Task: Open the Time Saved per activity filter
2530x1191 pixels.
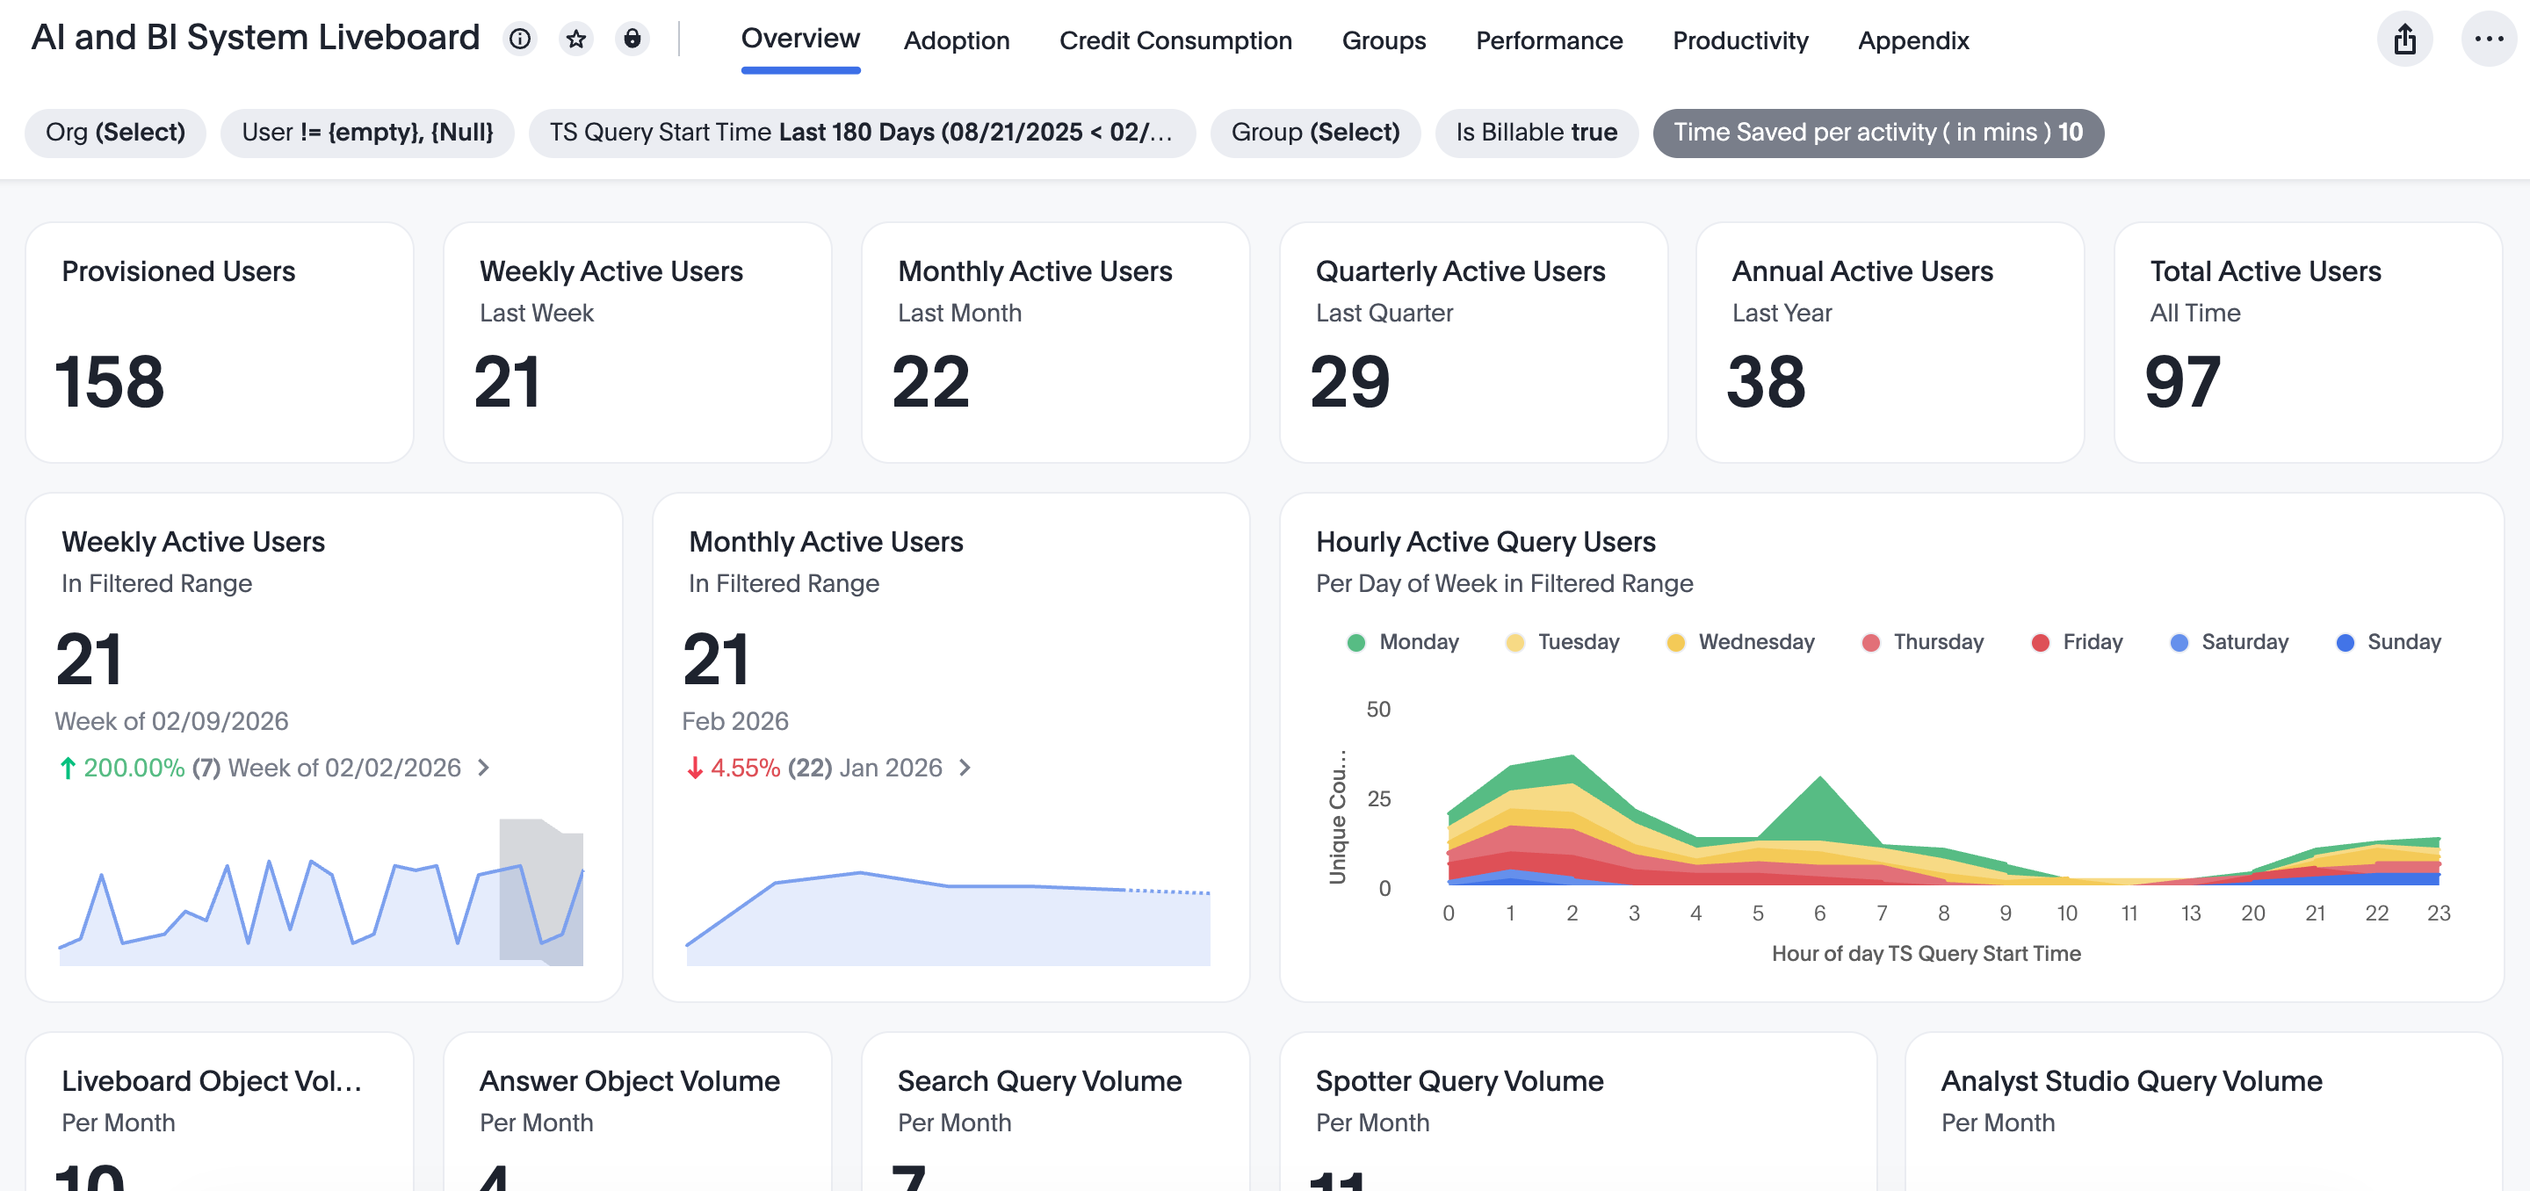Action: [x=1877, y=133]
